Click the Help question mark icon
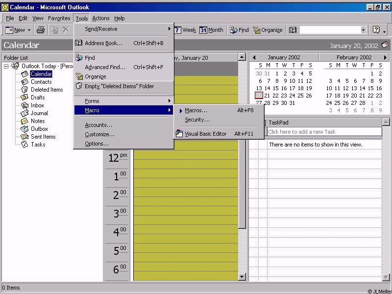392x294 pixels. (x=376, y=30)
